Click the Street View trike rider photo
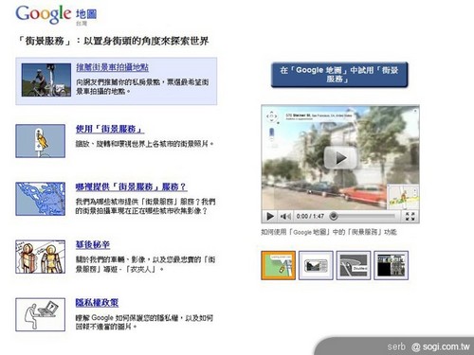 pos(46,80)
